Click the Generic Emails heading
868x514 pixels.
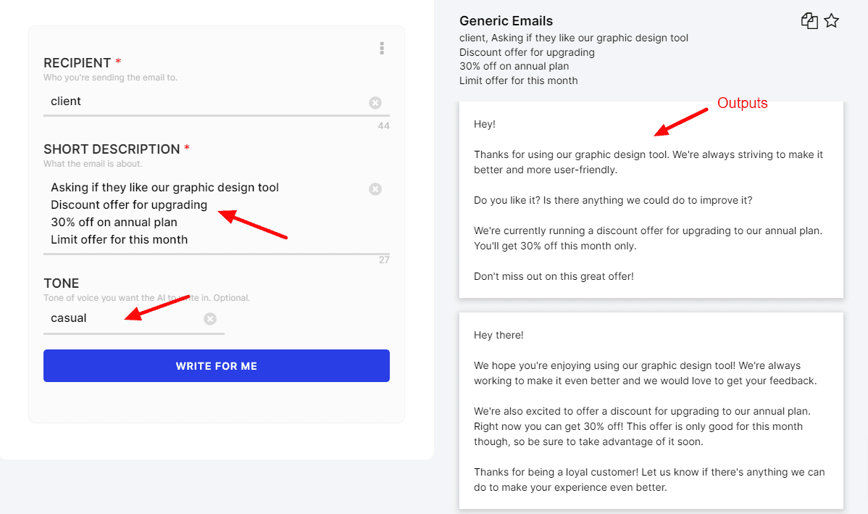point(506,21)
